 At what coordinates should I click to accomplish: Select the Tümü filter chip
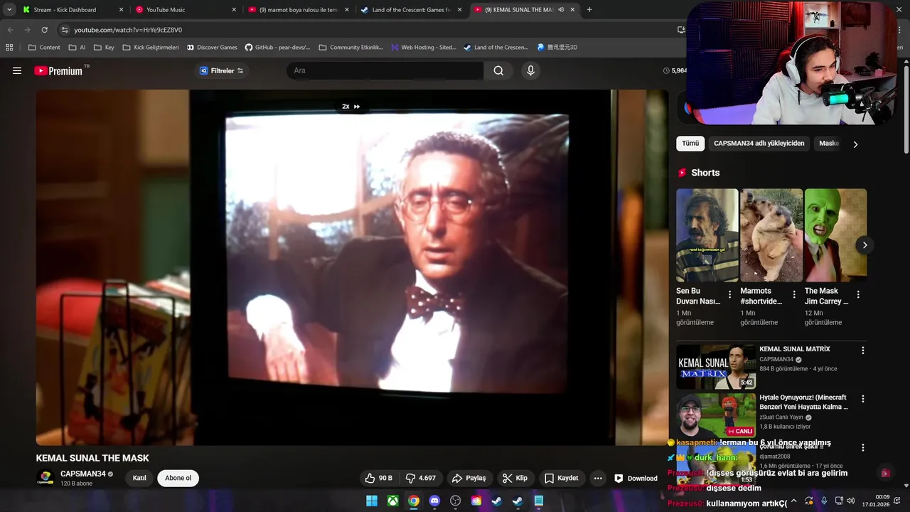[x=690, y=143]
